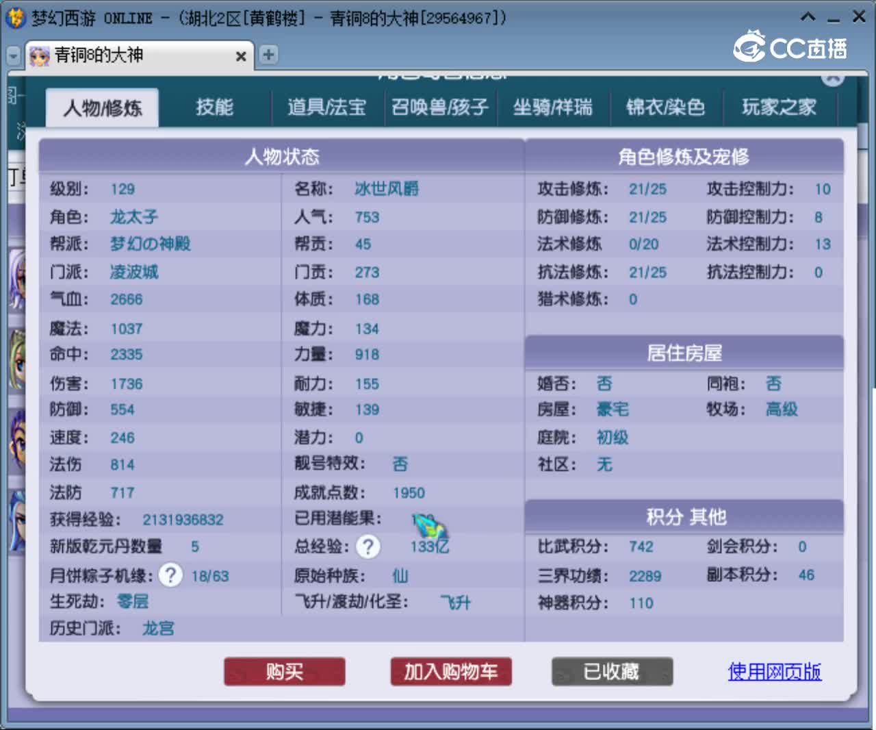Click the 比武积分 value 742
Image resolution: width=876 pixels, height=730 pixels.
(x=641, y=546)
